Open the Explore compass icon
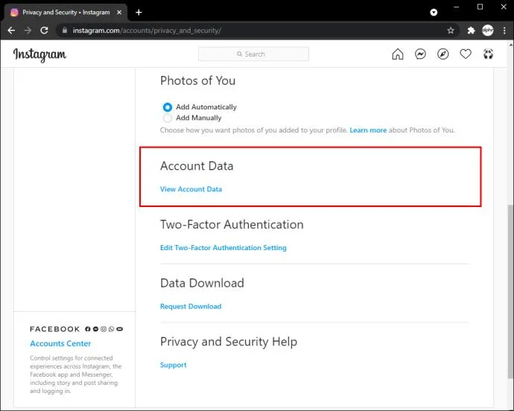Viewport: 514px width, 411px height. click(x=443, y=54)
